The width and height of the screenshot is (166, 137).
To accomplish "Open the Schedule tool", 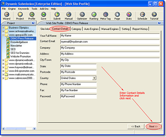I will (142, 16).
